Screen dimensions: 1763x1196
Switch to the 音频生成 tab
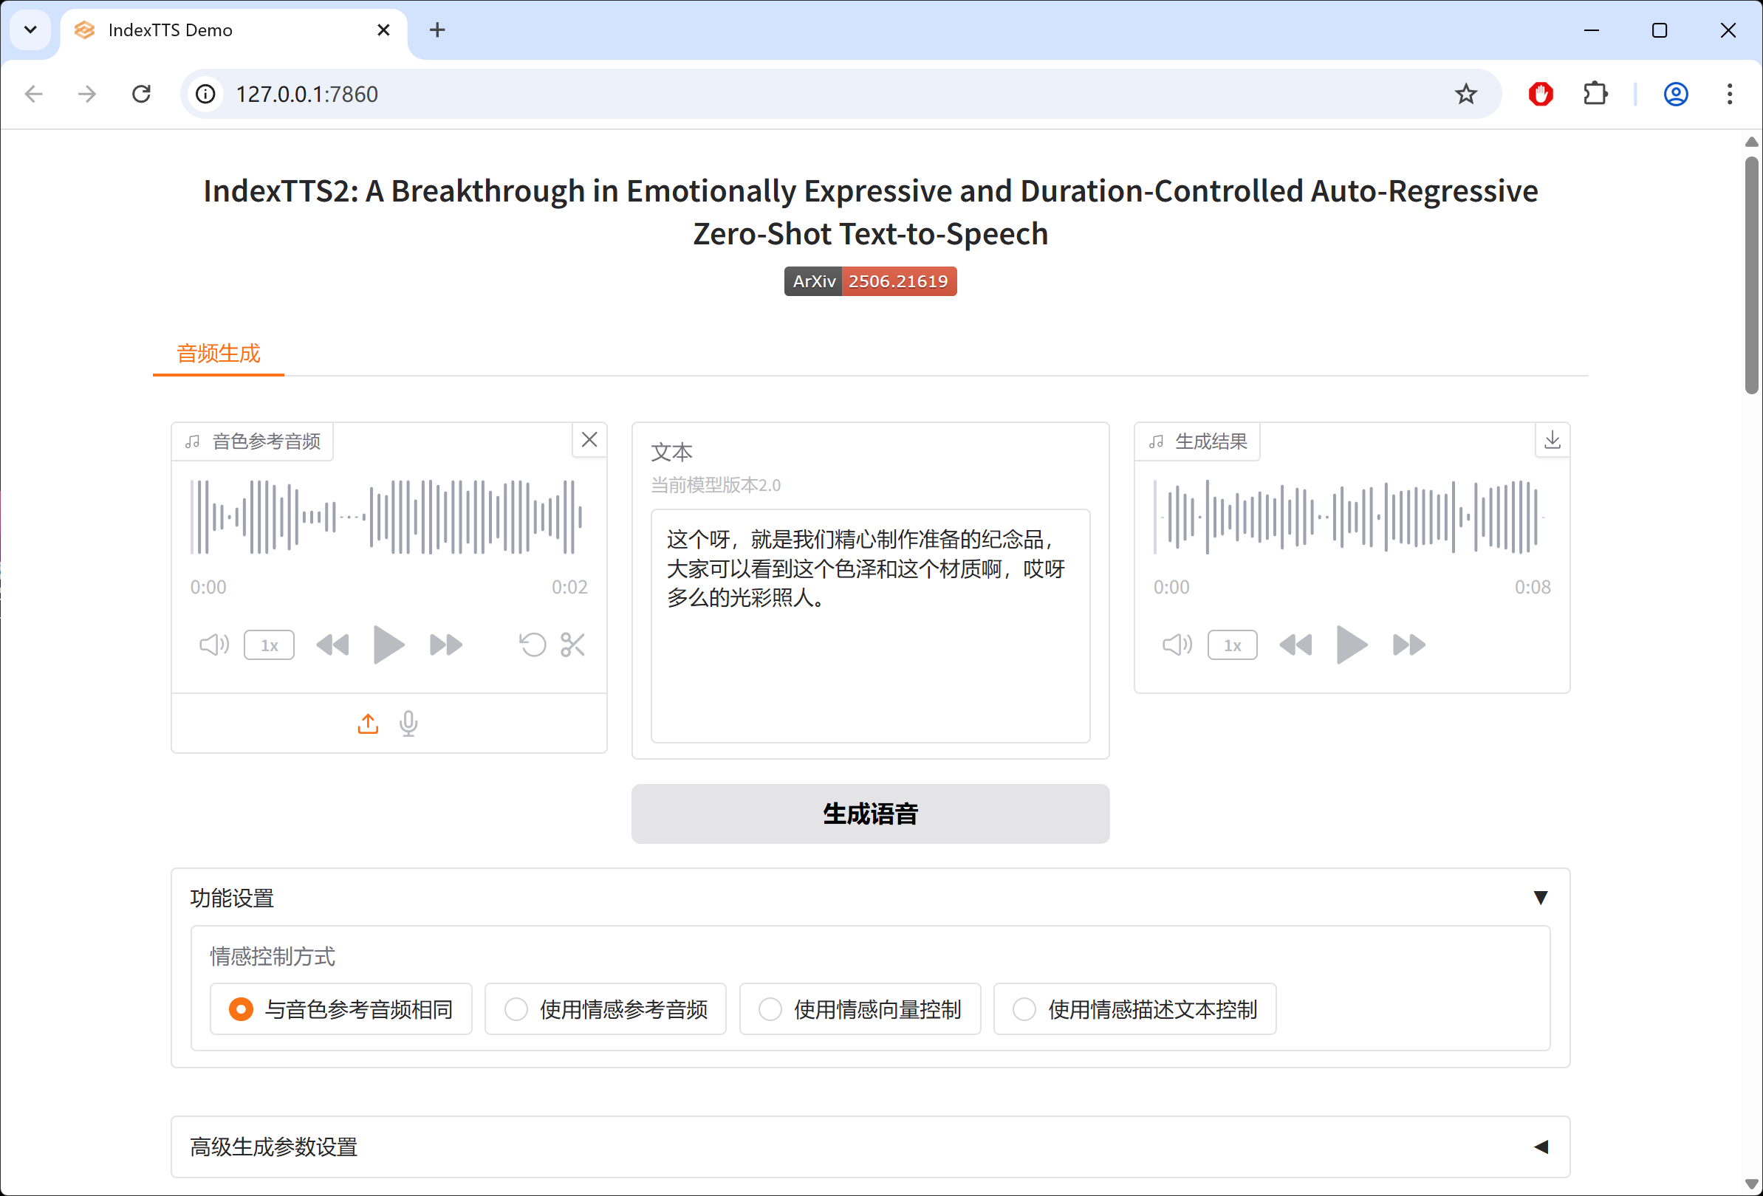[219, 354]
